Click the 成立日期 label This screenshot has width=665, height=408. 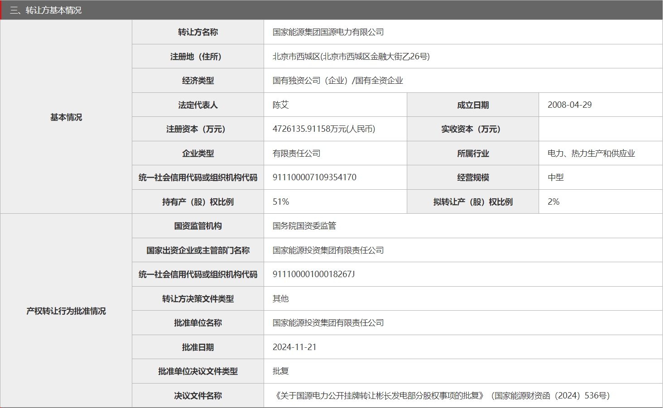(473, 105)
